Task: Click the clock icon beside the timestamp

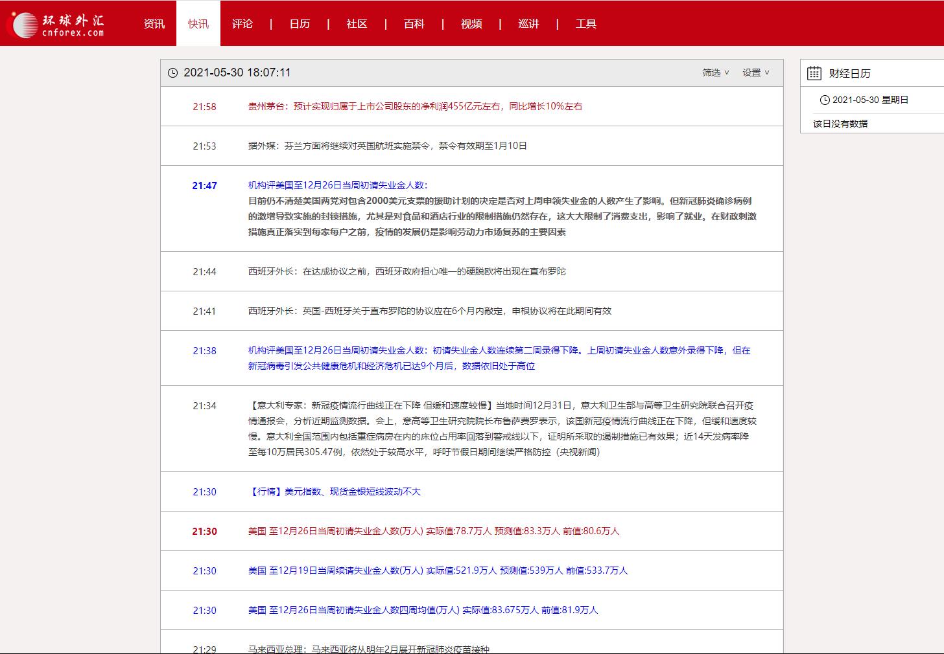Action: (172, 73)
